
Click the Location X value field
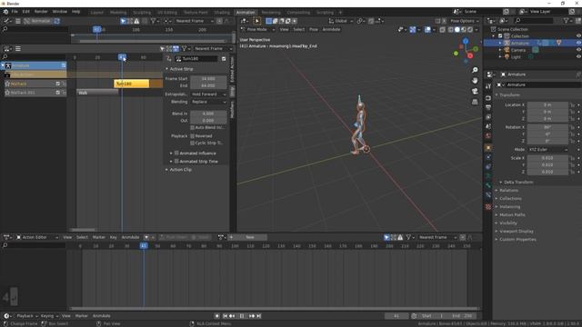tap(547, 105)
